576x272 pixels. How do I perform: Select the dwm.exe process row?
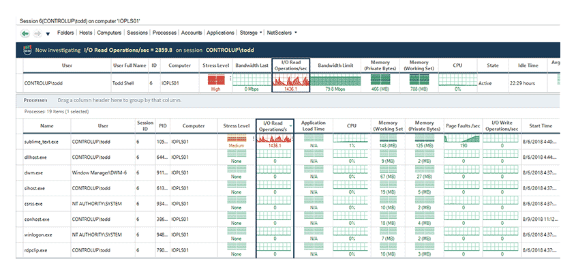(x=288, y=172)
